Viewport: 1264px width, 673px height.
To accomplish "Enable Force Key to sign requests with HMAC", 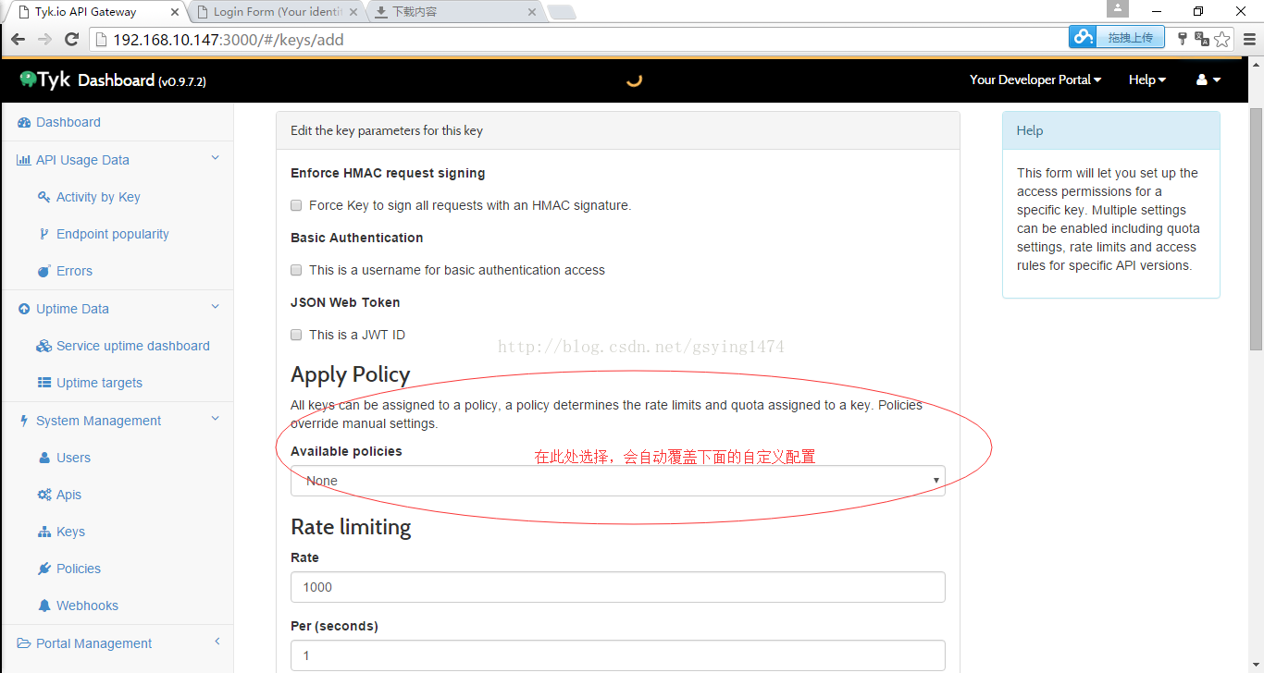I will pyautogui.click(x=296, y=205).
